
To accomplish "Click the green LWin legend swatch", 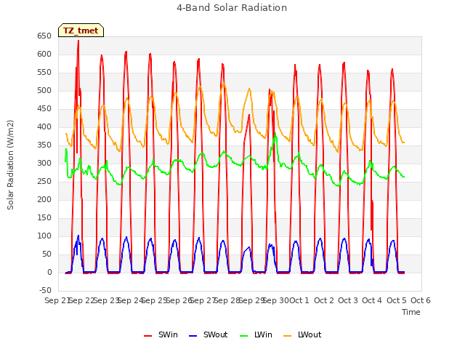I will [x=243, y=336].
